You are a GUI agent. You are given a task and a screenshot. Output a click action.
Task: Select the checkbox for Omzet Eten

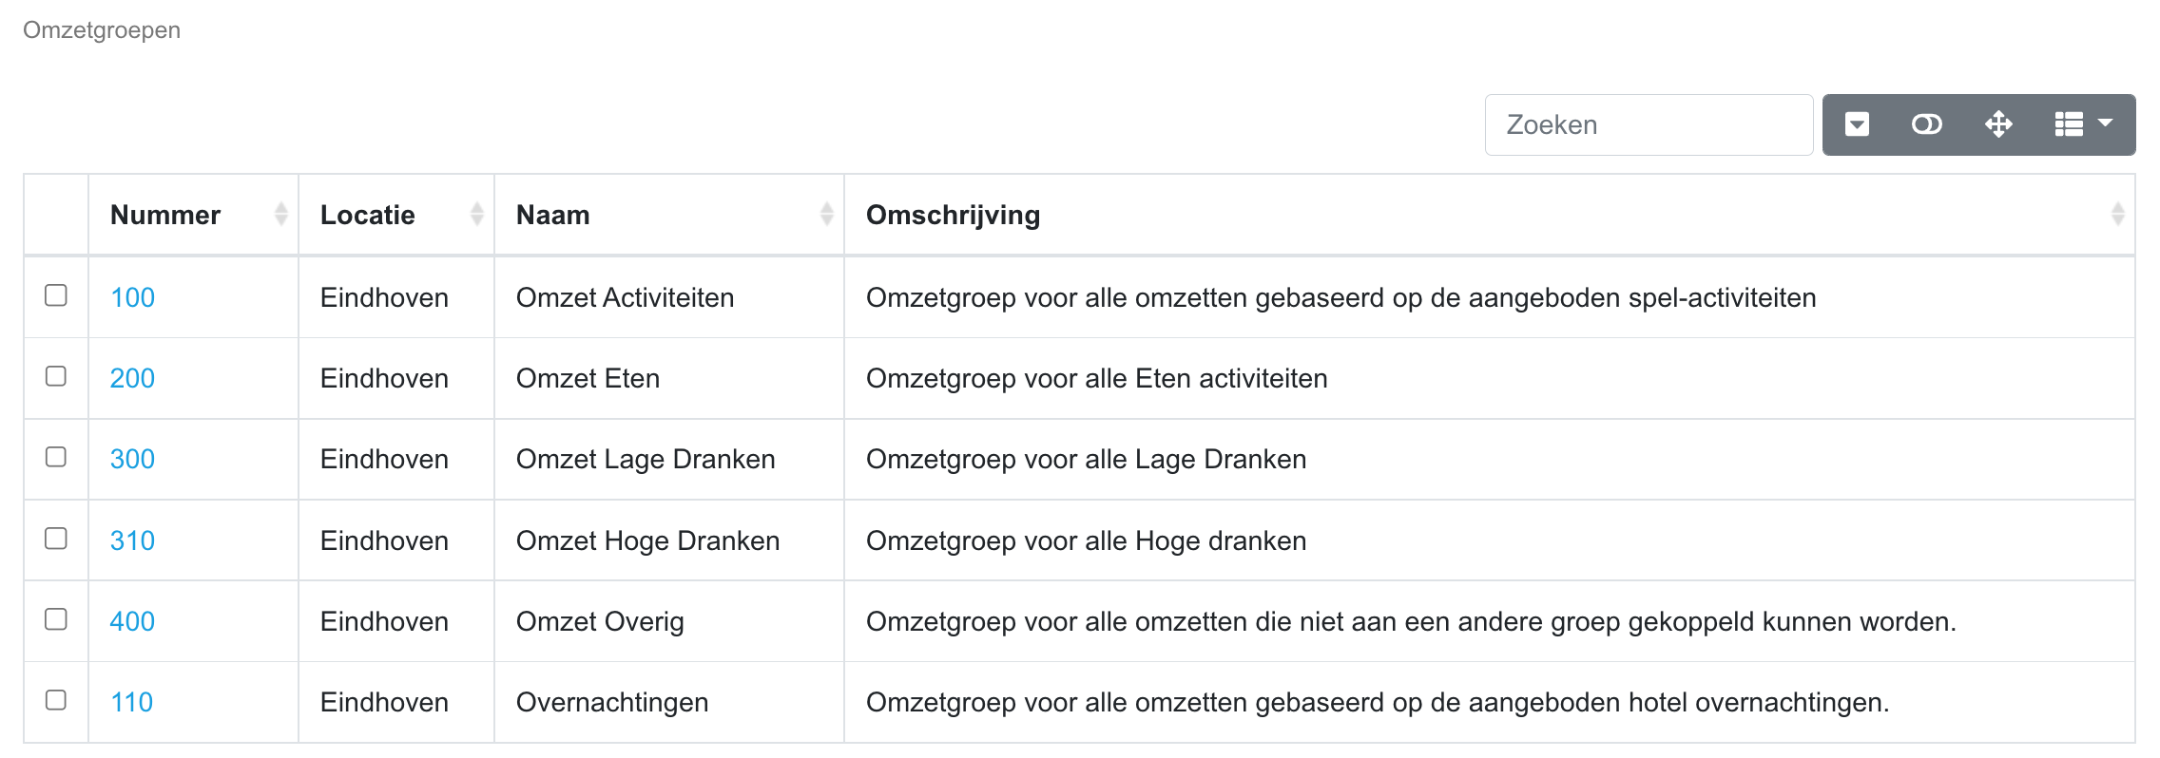[56, 376]
